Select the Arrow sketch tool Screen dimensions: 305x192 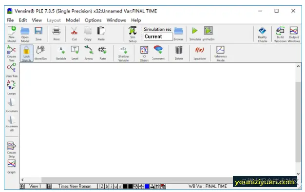(x=89, y=53)
